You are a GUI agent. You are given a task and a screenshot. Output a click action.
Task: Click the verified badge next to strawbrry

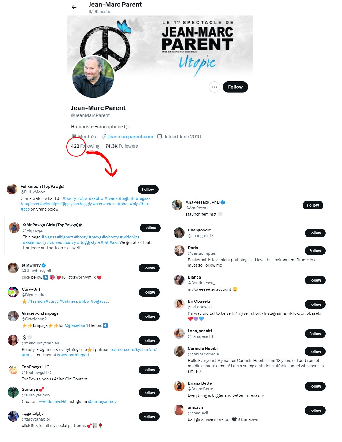44,265
